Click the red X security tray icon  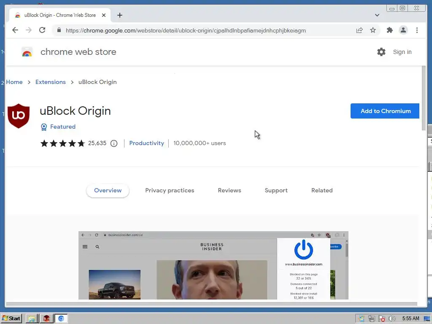381,319
